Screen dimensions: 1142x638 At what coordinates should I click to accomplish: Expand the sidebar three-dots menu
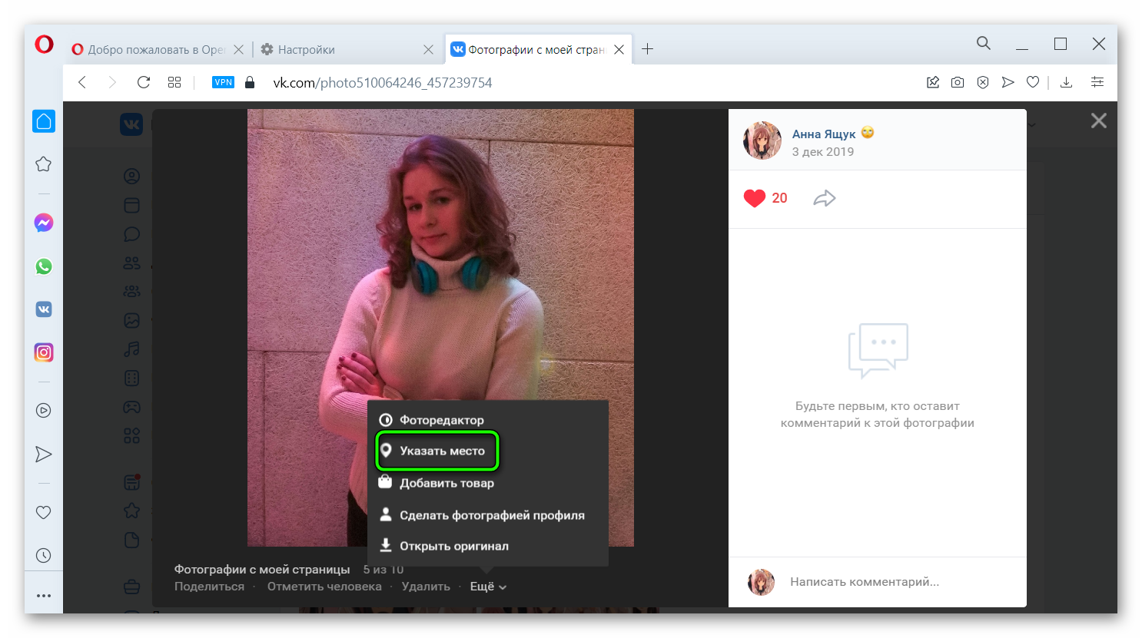(x=44, y=596)
